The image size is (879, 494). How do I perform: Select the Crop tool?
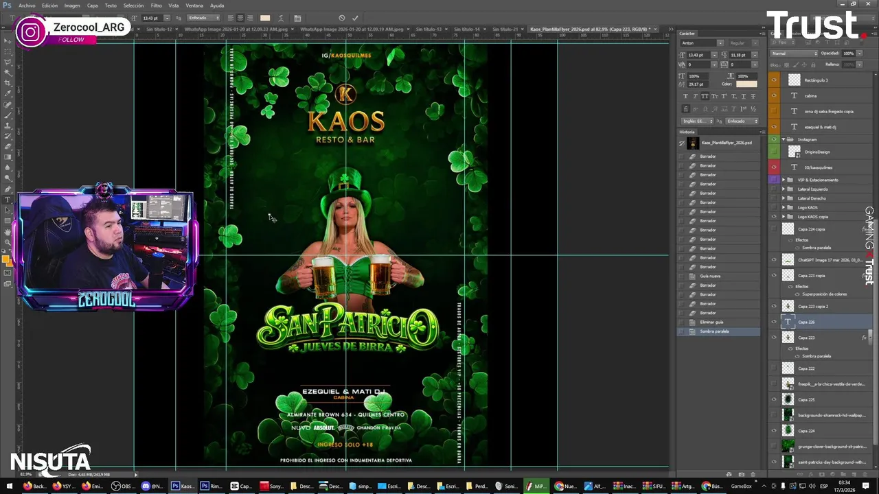[x=8, y=83]
